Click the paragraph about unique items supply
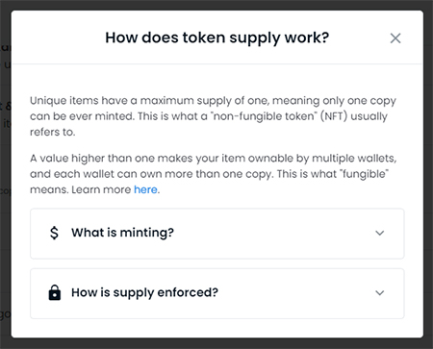This screenshot has width=433, height=349. click(213, 116)
